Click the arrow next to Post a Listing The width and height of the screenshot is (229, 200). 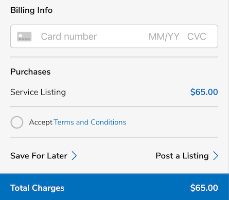216,156
